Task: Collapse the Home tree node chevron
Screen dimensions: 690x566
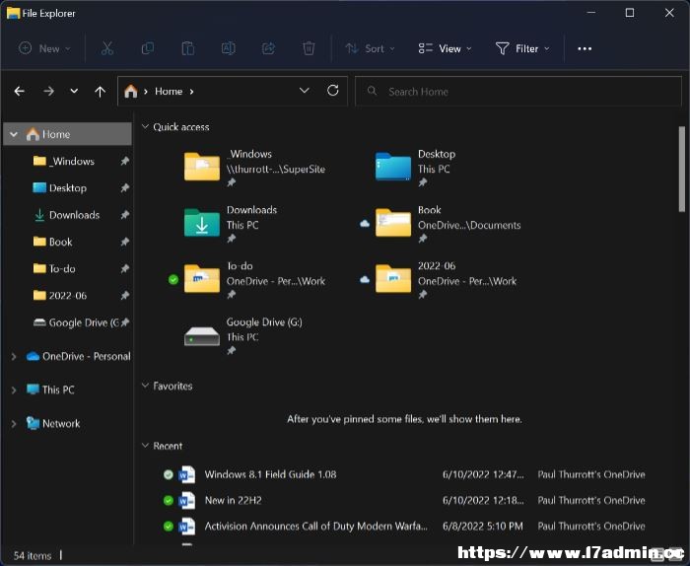Action: (x=14, y=134)
